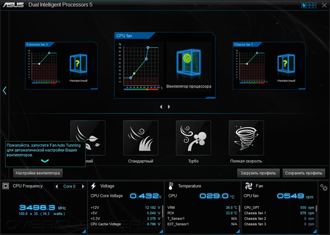Expand the Temperature panel corner triangle

(x=238, y=231)
